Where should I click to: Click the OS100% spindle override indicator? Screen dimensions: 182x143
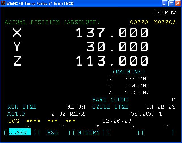(x=142, y=114)
